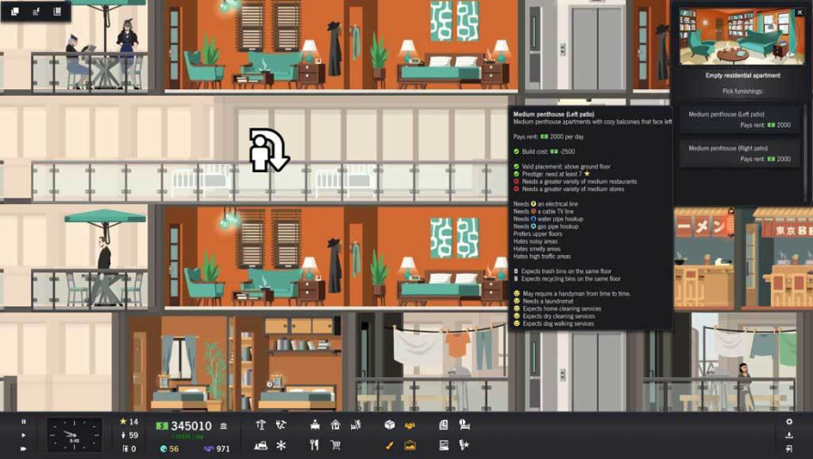Toggle the utilities wiring overlay icon
This screenshot has width=813, height=459.
(281, 424)
